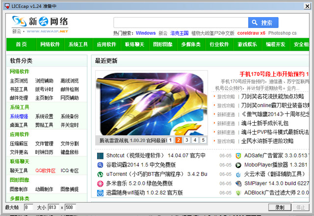Open the article 魂斗士新手成长礼包
Screen dimensions: 314x216
(x=265, y=123)
